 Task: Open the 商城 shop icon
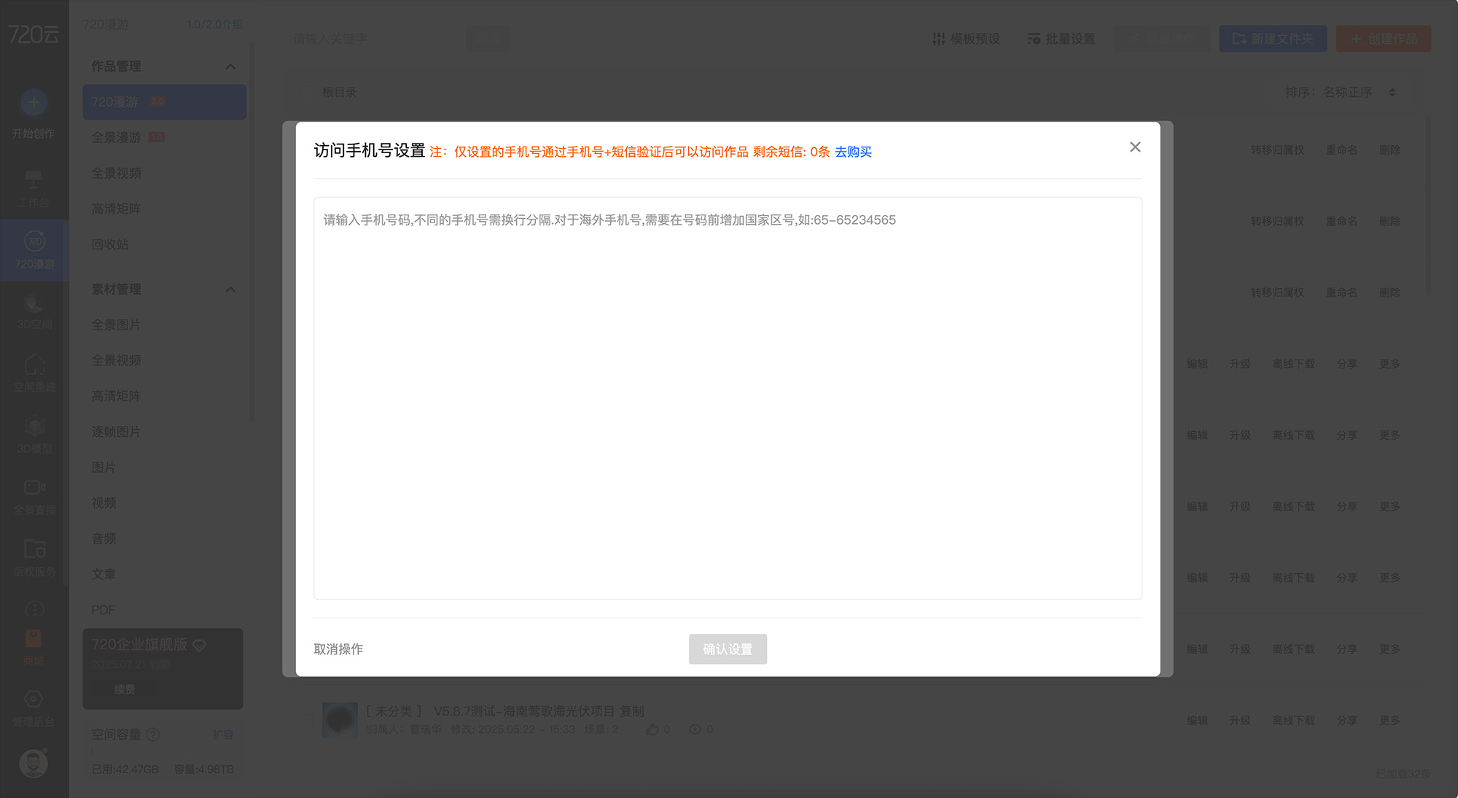34,639
